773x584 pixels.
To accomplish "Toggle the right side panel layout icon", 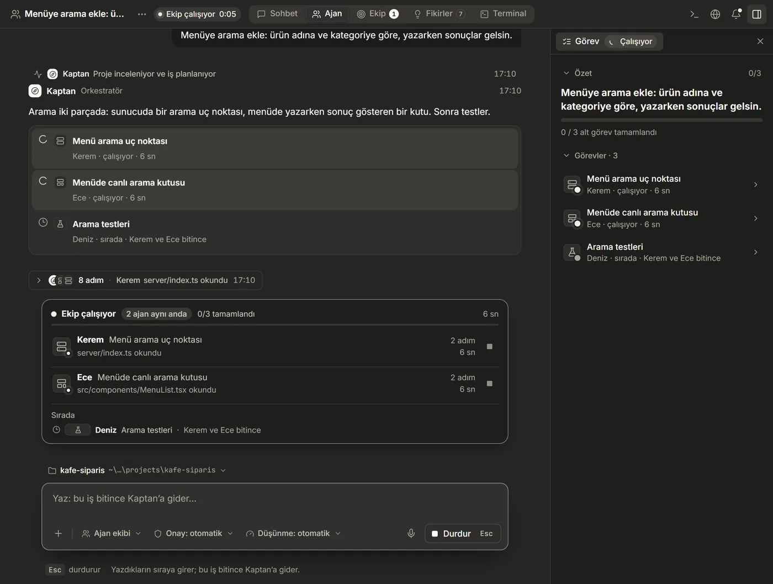I will (x=757, y=14).
